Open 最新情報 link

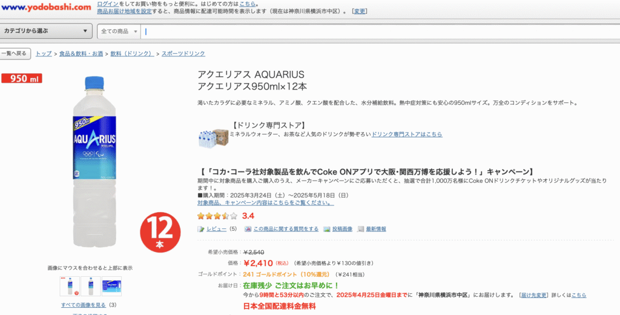[x=375, y=229]
